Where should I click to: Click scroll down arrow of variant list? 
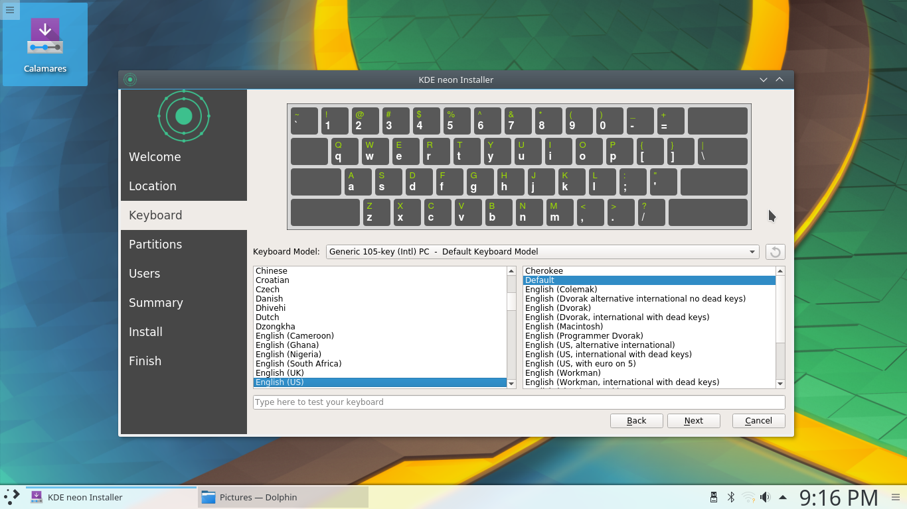[x=780, y=384]
